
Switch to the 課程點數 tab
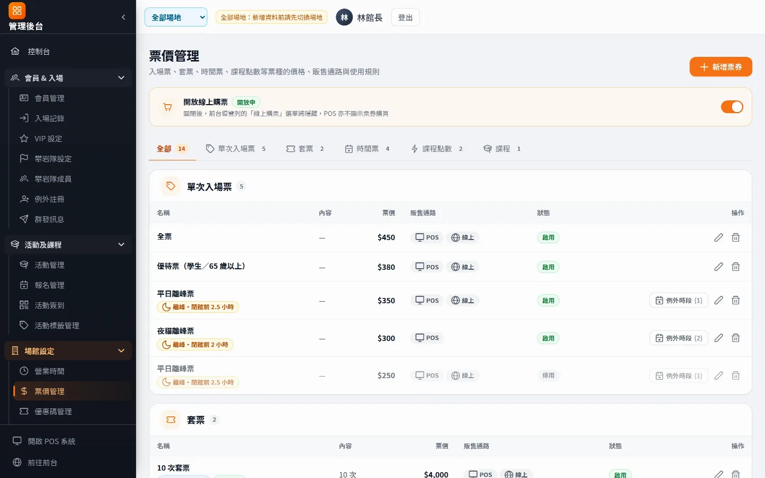click(437, 149)
